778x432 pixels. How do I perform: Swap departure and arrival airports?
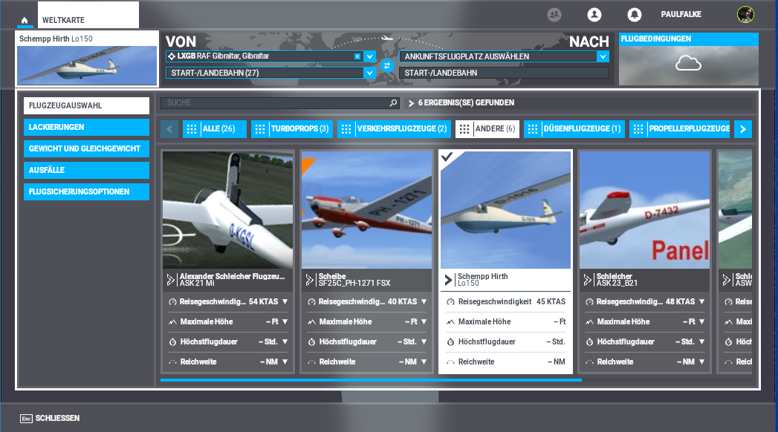[387, 65]
